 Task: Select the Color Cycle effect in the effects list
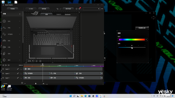coord(4,34)
